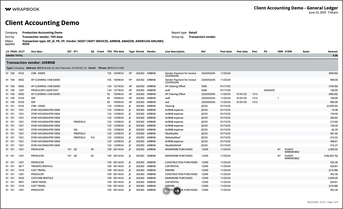Viewport: 343px width, 209px height.
Task: Click the 'Ref' column header
Action: click(x=204, y=51)
